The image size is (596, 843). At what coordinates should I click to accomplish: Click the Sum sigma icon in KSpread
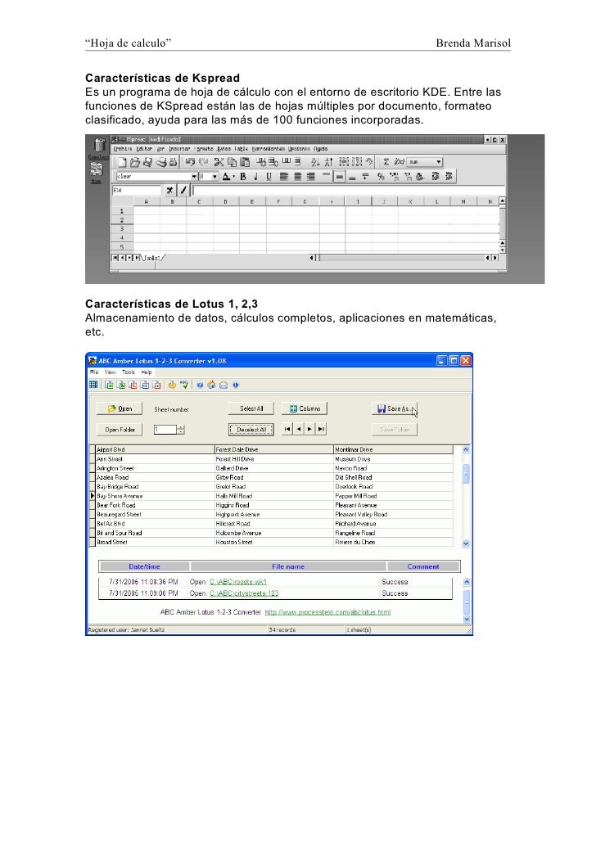pyautogui.click(x=386, y=162)
